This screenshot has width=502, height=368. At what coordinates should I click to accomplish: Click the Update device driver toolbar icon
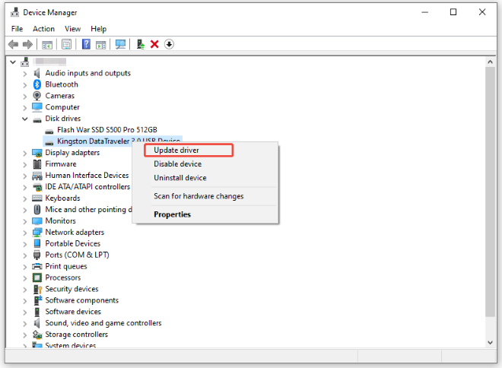[140, 44]
